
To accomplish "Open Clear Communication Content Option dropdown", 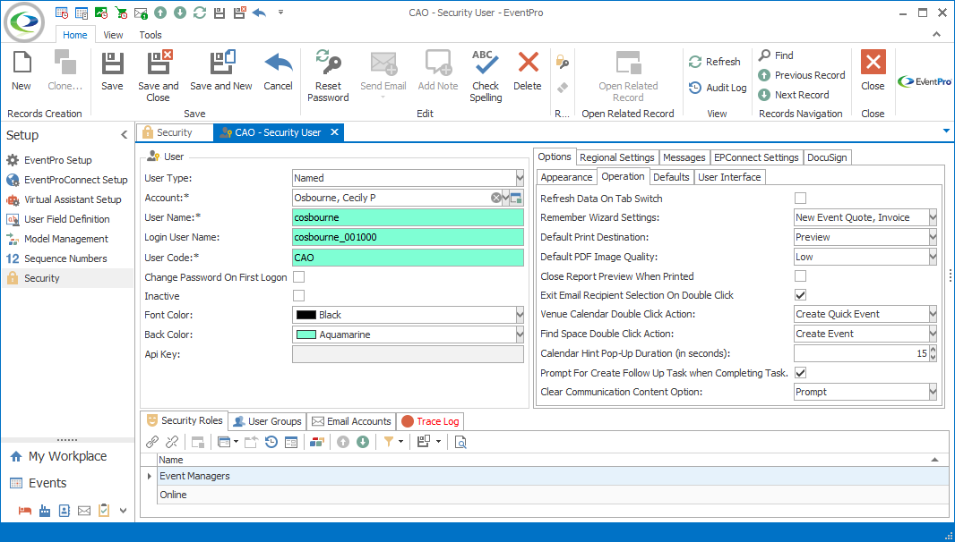I will tap(933, 392).
